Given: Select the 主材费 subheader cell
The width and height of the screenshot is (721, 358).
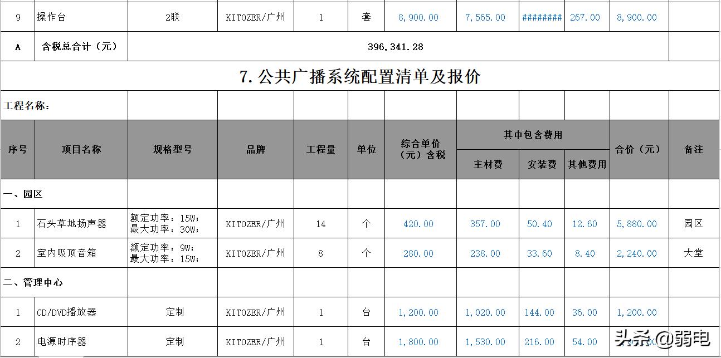Looking at the screenshot, I should (x=486, y=164).
